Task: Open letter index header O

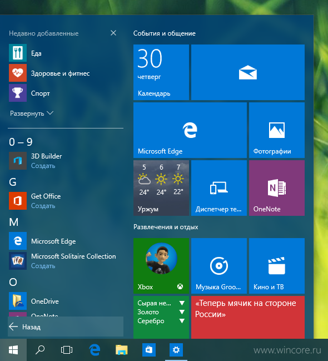Action: pos(13,282)
